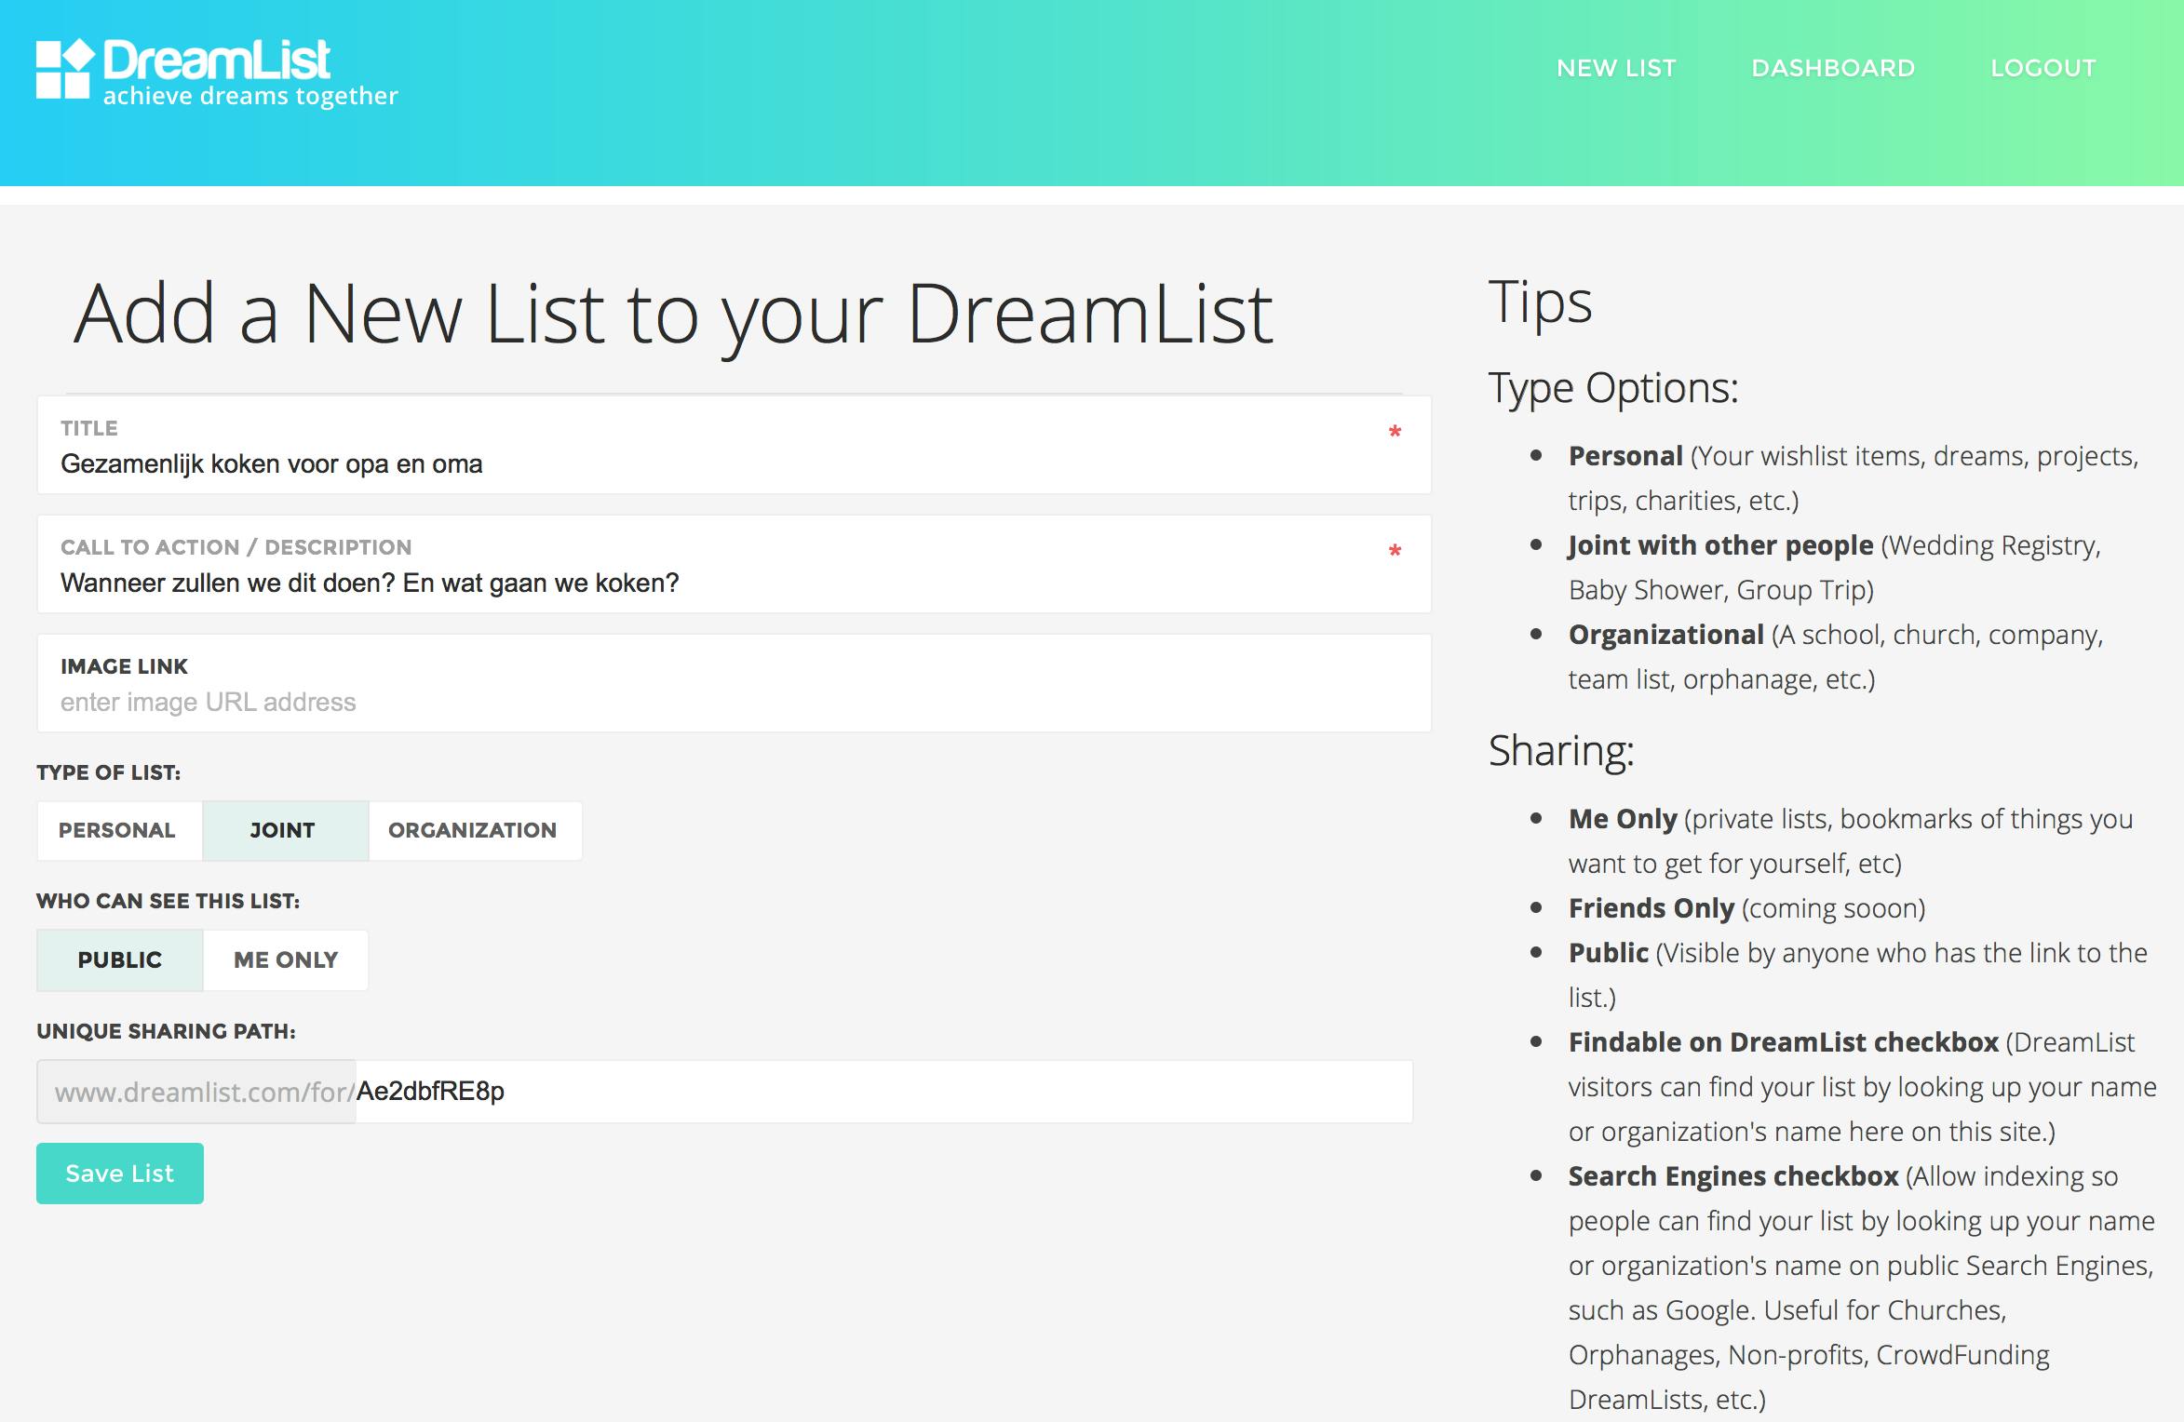Image resolution: width=2184 pixels, height=1422 pixels.
Task: Click the 'achieve dreams together' tagline
Action: [x=250, y=97]
